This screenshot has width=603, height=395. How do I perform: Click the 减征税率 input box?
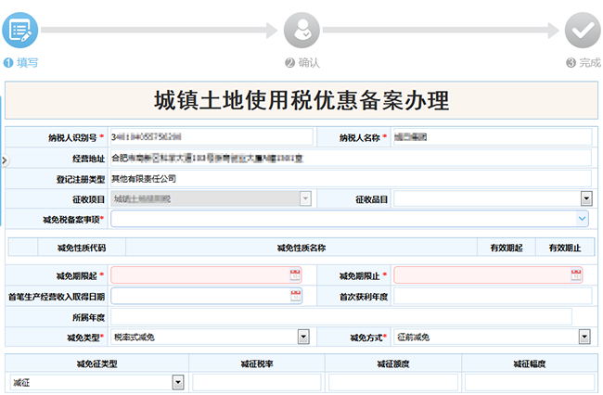tap(256, 382)
